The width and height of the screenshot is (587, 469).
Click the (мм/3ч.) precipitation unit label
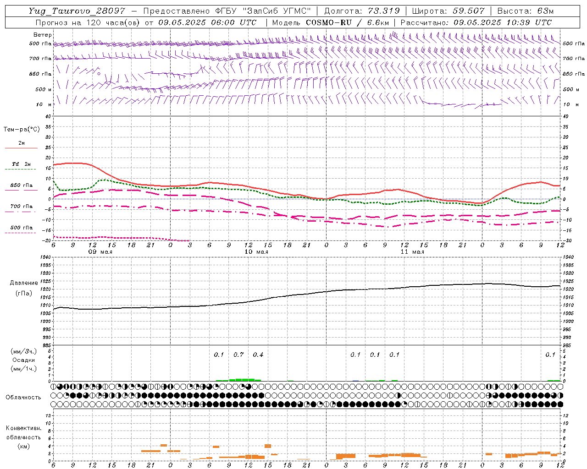[24, 351]
